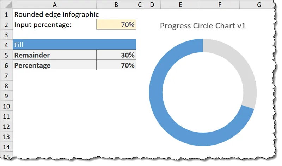Image resolution: width=282 pixels, height=166 pixels.
Task: Select the 70% Percentage value cell
Action: click(116, 65)
